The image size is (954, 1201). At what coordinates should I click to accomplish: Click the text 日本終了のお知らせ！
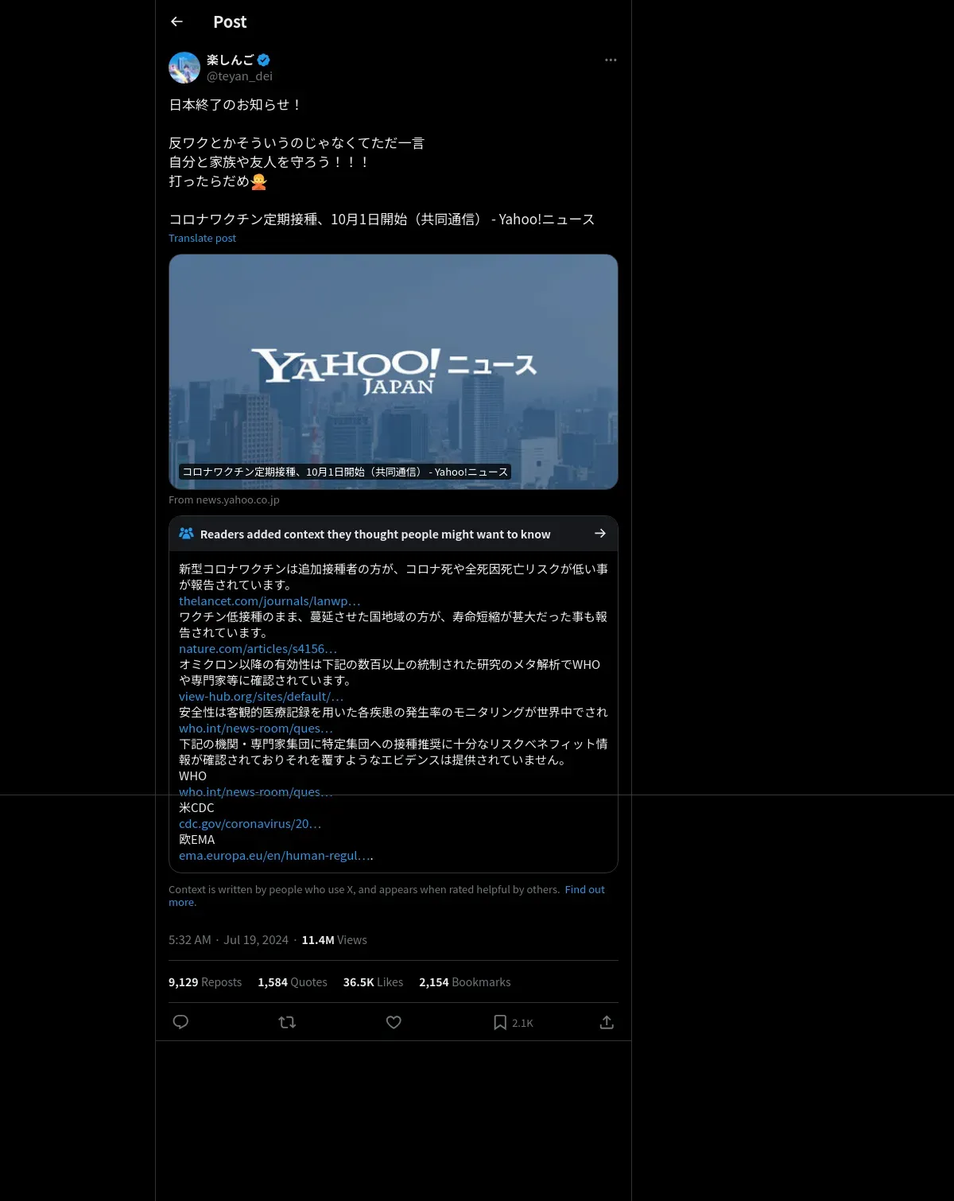pyautogui.click(x=236, y=105)
